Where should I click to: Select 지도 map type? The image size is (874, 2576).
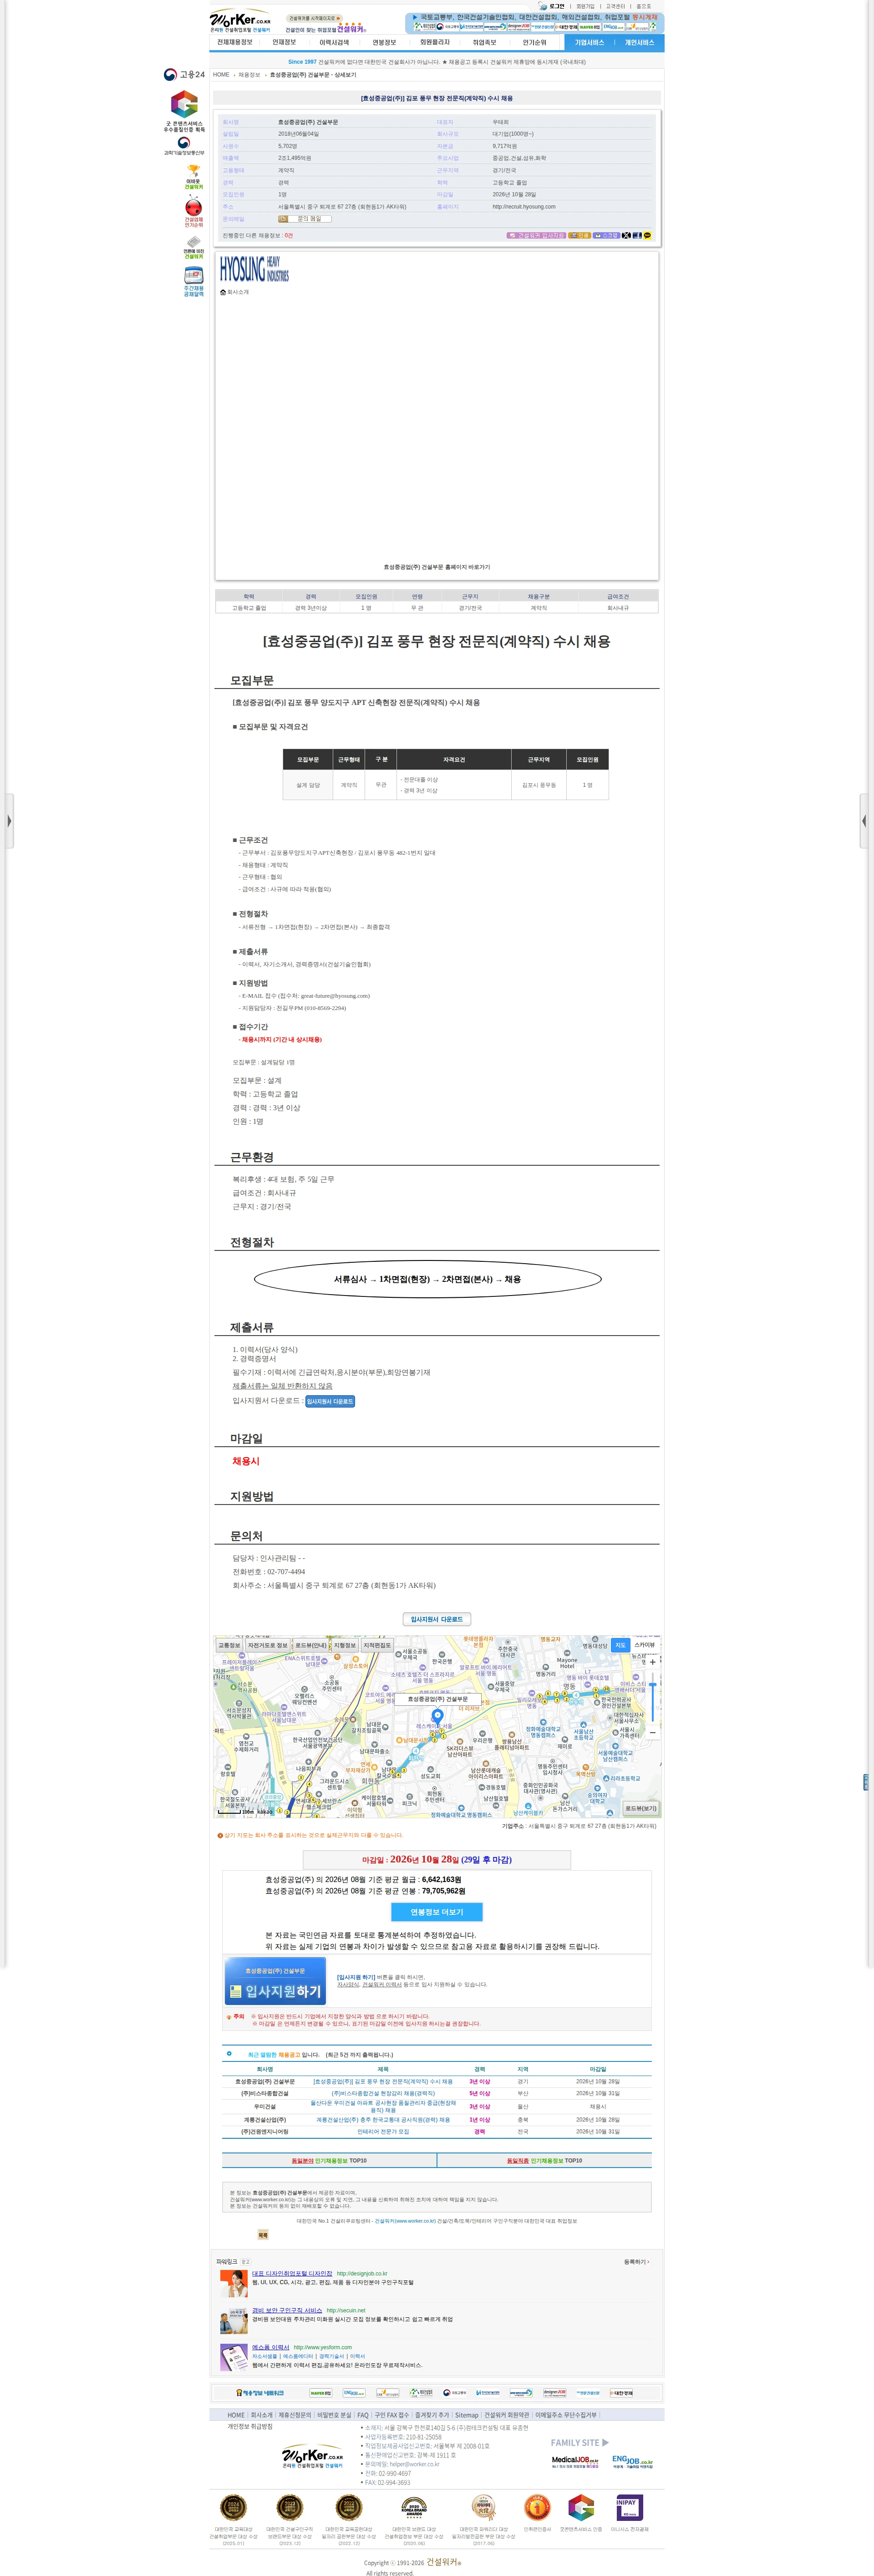click(620, 1645)
